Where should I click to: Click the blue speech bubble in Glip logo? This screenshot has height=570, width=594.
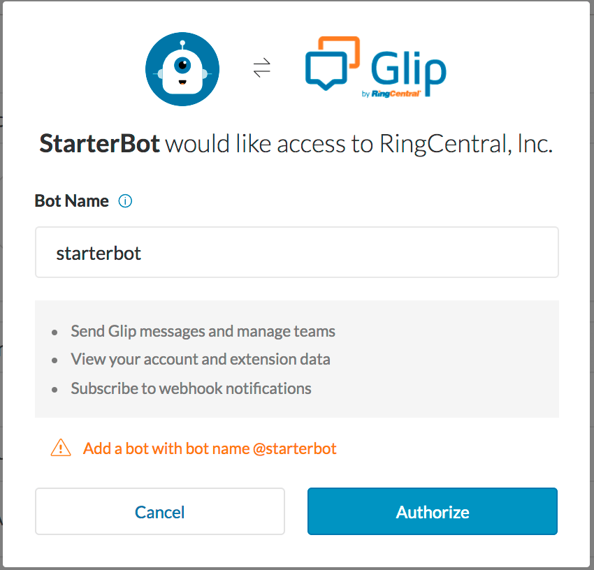tap(325, 70)
